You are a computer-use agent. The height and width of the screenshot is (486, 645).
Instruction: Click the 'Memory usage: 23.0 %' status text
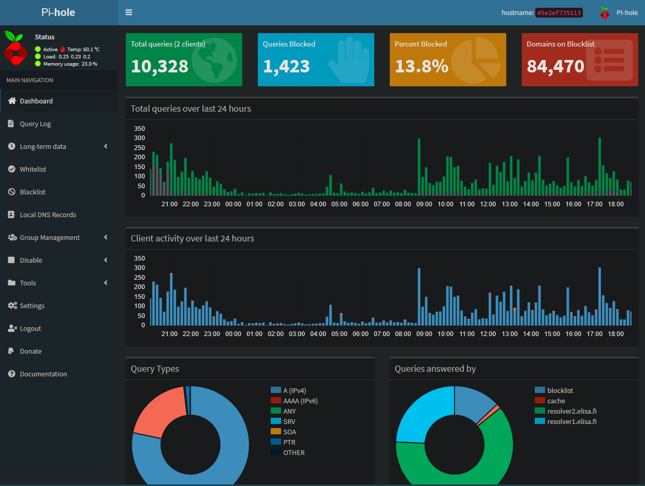70,64
